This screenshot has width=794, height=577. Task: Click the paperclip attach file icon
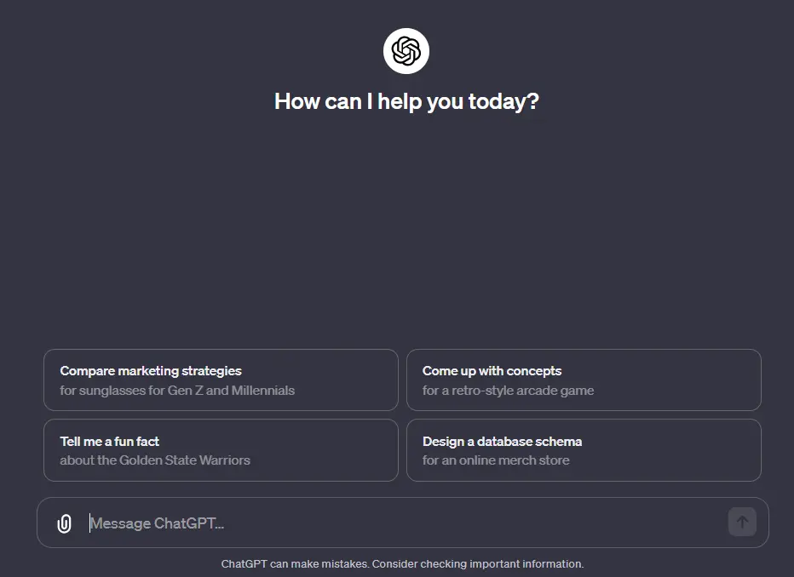click(64, 523)
